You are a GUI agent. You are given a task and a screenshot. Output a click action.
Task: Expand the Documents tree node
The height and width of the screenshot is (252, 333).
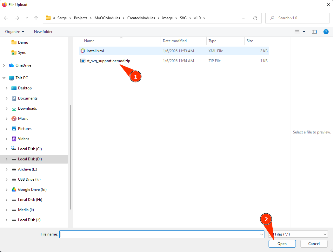pyautogui.click(x=6, y=98)
